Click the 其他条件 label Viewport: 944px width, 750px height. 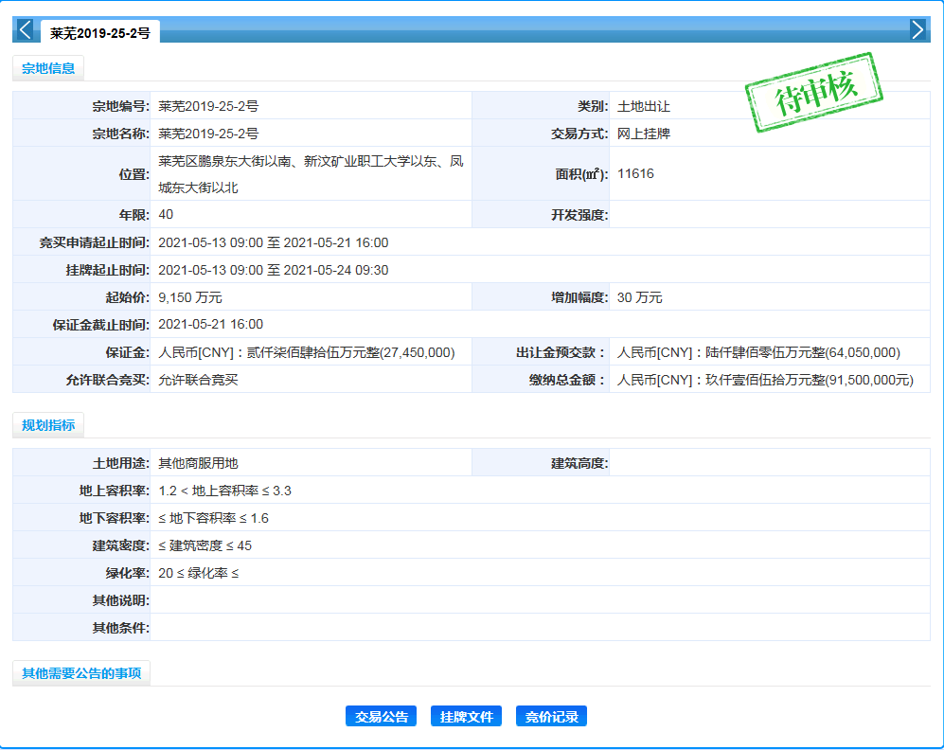click(x=120, y=628)
